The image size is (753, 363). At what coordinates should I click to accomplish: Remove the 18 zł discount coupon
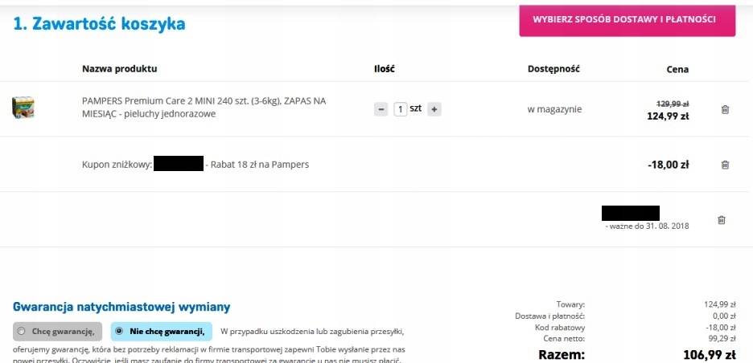725,165
